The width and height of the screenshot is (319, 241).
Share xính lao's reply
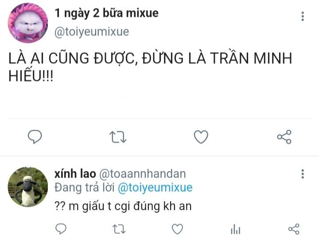[x=294, y=229]
